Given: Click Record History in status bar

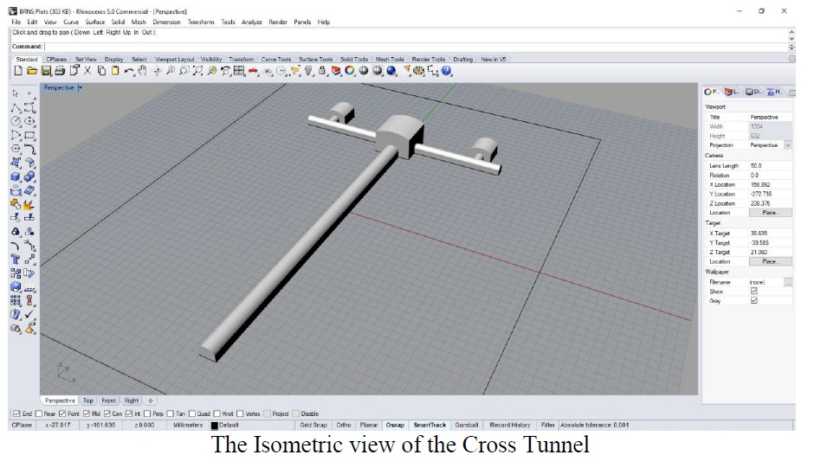Looking at the screenshot, I should click(x=510, y=426).
